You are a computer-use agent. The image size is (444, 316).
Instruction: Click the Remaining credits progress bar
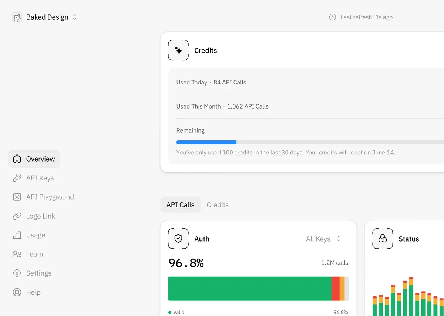[x=310, y=142]
